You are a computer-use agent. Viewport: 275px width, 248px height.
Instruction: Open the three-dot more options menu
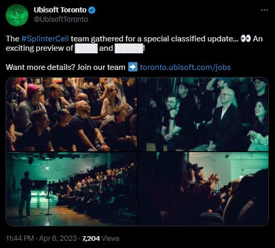click(264, 10)
